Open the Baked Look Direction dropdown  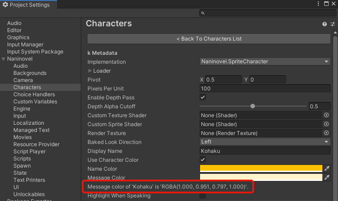point(265,142)
